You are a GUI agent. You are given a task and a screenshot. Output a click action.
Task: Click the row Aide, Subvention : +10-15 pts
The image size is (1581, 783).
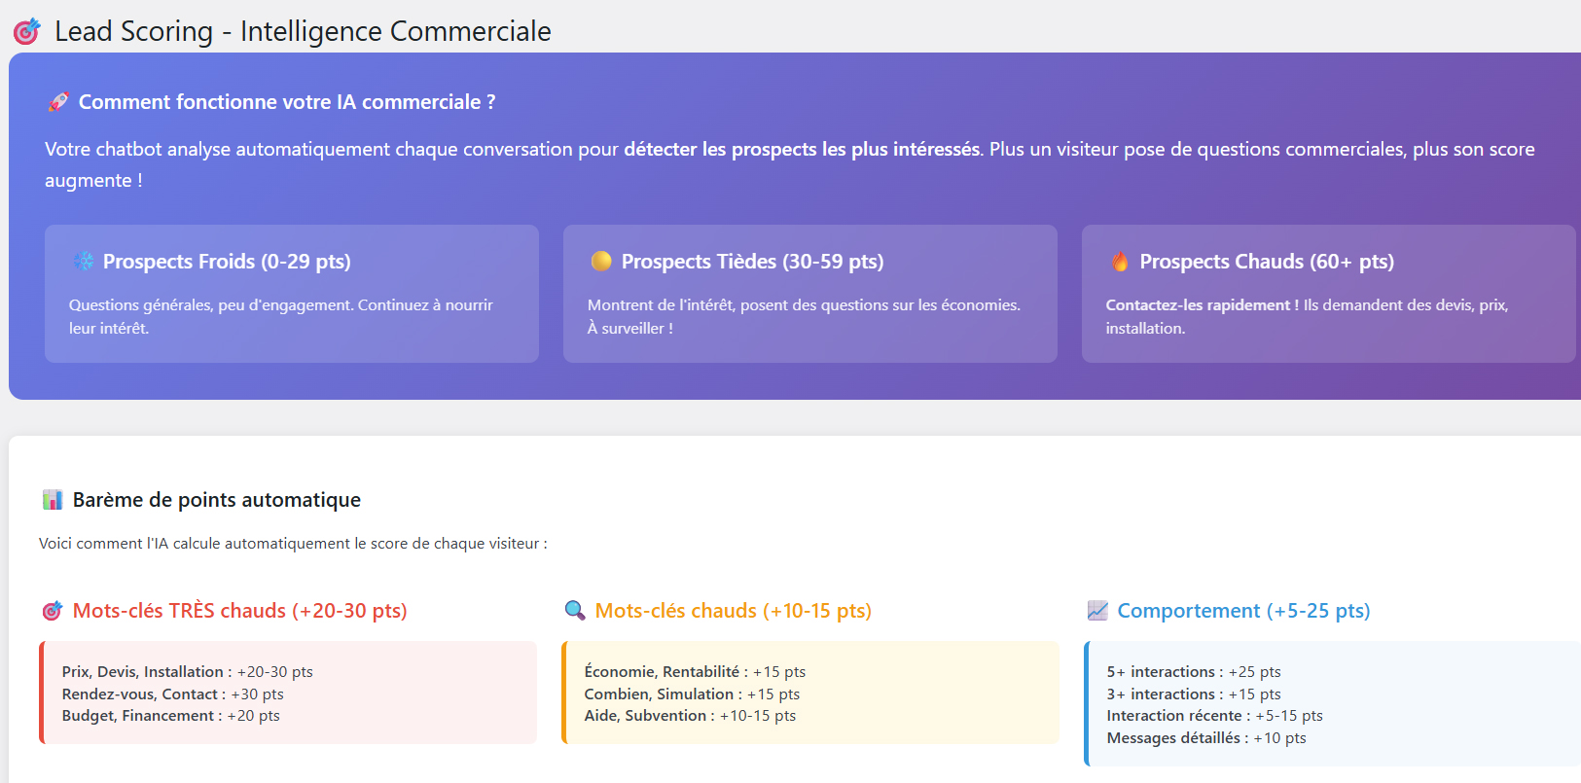(x=690, y=716)
